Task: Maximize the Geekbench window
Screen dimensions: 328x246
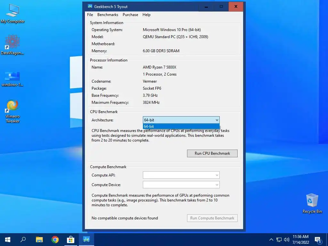Action: tap(221, 7)
